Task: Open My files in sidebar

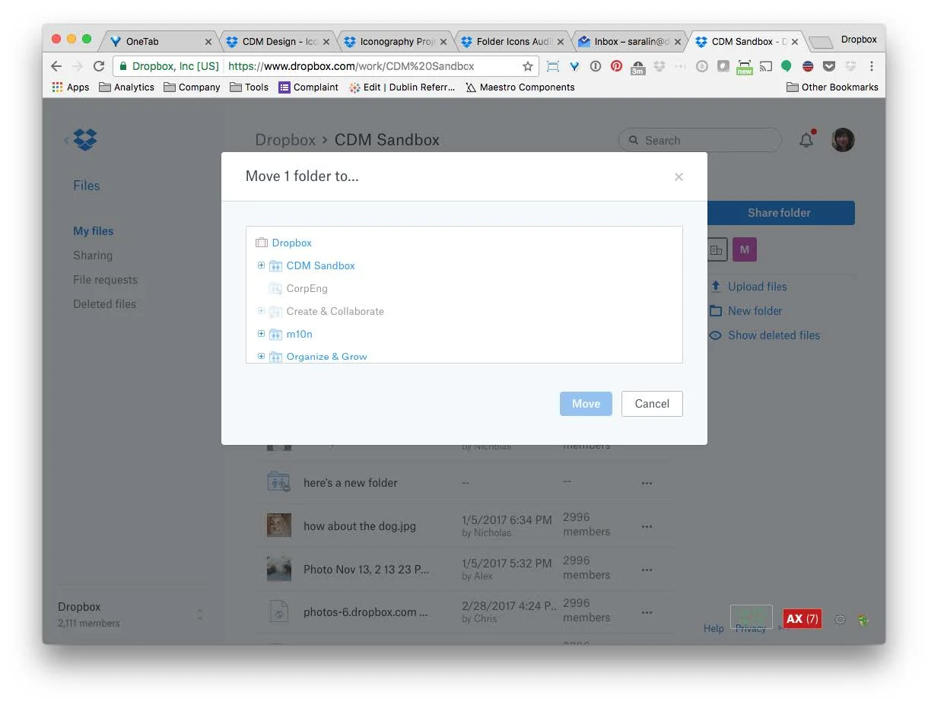Action: click(94, 231)
